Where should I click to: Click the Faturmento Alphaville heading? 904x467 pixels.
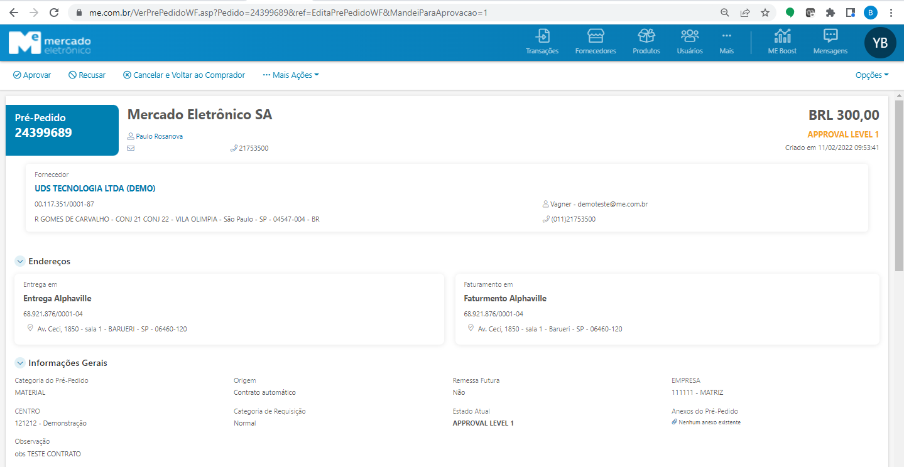click(505, 299)
